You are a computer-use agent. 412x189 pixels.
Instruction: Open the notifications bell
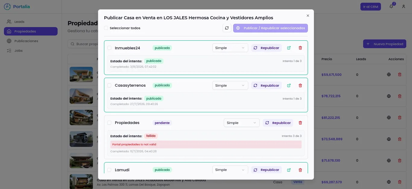(x=391, y=7)
